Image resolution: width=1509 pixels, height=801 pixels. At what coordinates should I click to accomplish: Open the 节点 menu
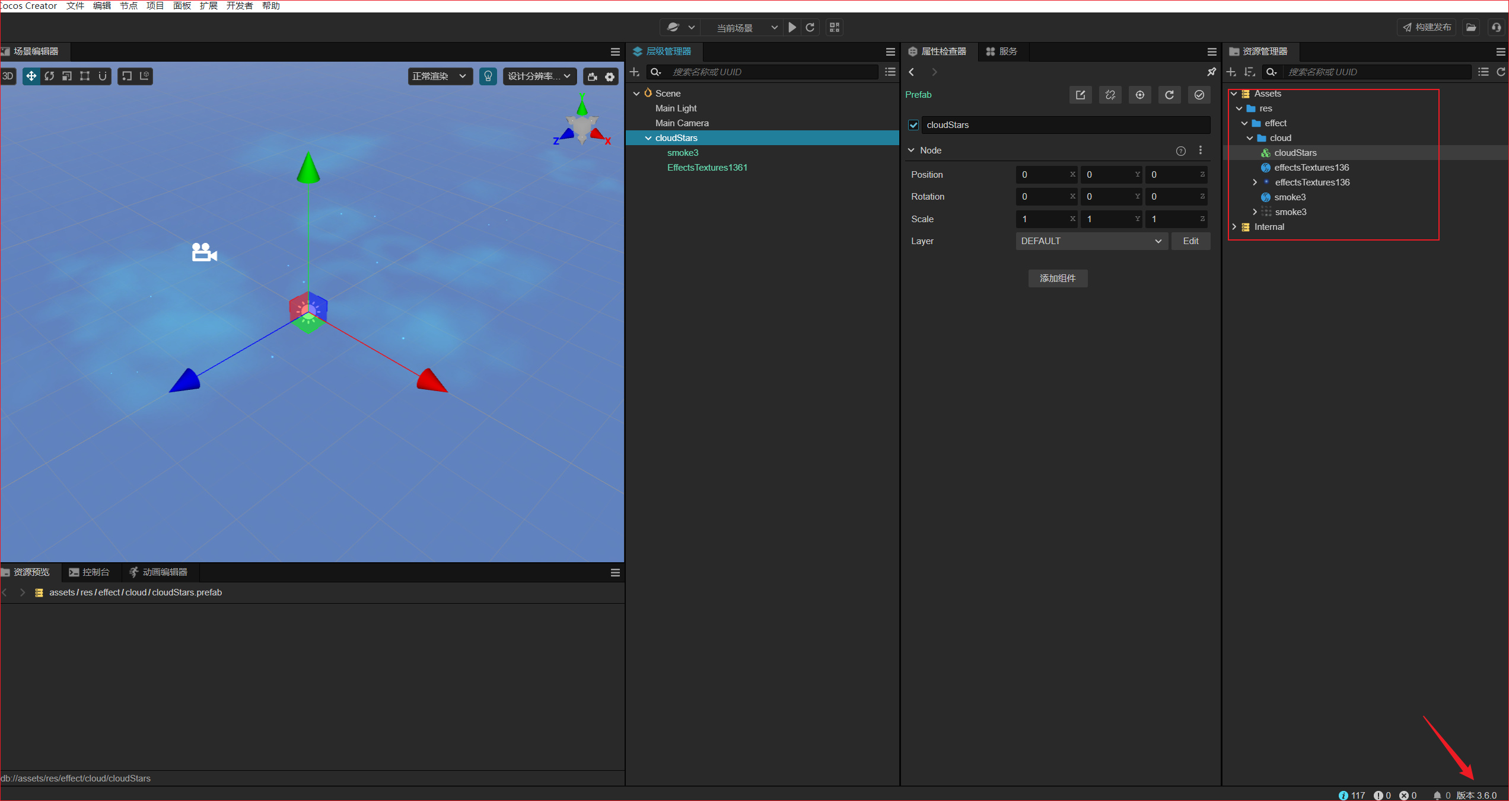point(128,6)
